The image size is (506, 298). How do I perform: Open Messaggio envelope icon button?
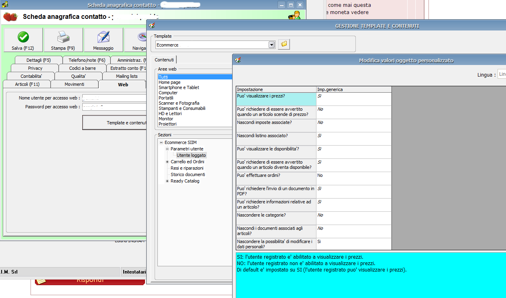click(x=103, y=38)
